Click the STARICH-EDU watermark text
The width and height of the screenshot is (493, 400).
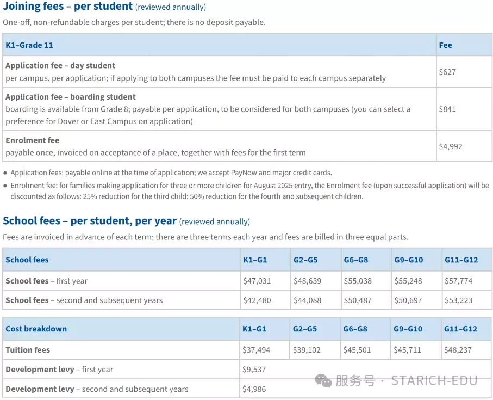click(x=434, y=381)
